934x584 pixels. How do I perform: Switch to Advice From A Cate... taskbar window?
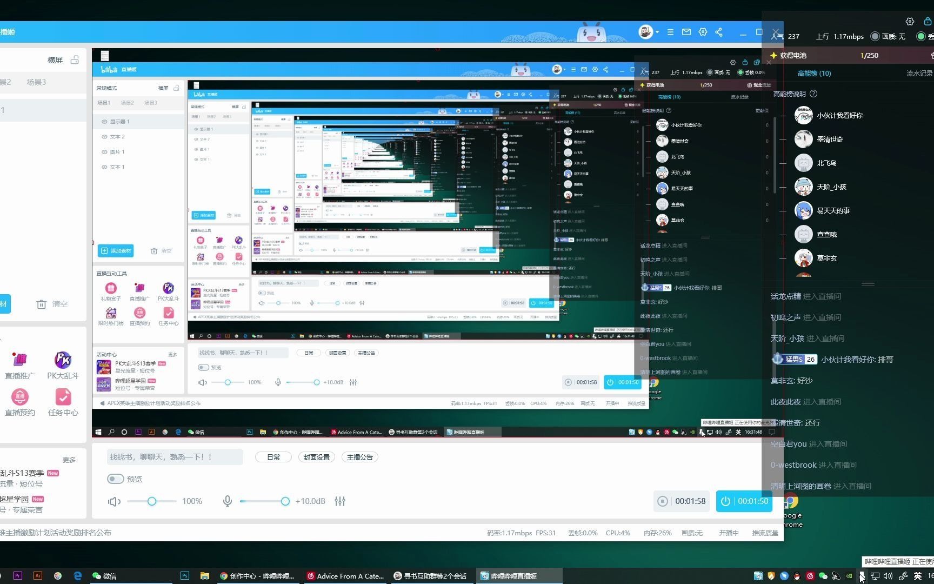point(345,576)
